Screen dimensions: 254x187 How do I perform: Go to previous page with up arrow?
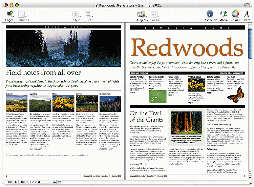point(54,182)
